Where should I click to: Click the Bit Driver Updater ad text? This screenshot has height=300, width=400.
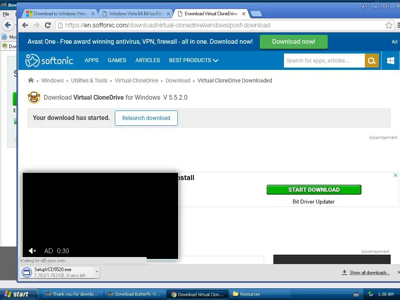[314, 202]
